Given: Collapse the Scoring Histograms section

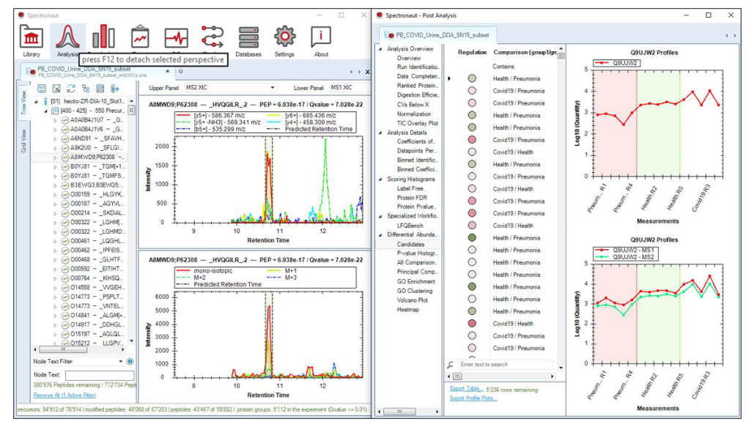Looking at the screenshot, I should pos(381,179).
